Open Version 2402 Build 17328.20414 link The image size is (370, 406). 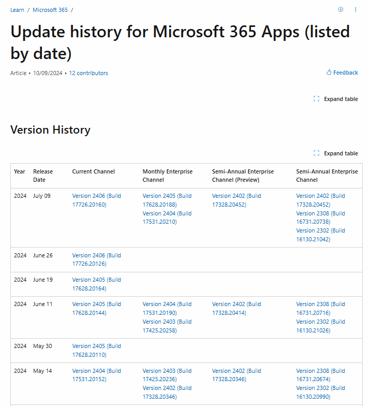[x=236, y=309]
